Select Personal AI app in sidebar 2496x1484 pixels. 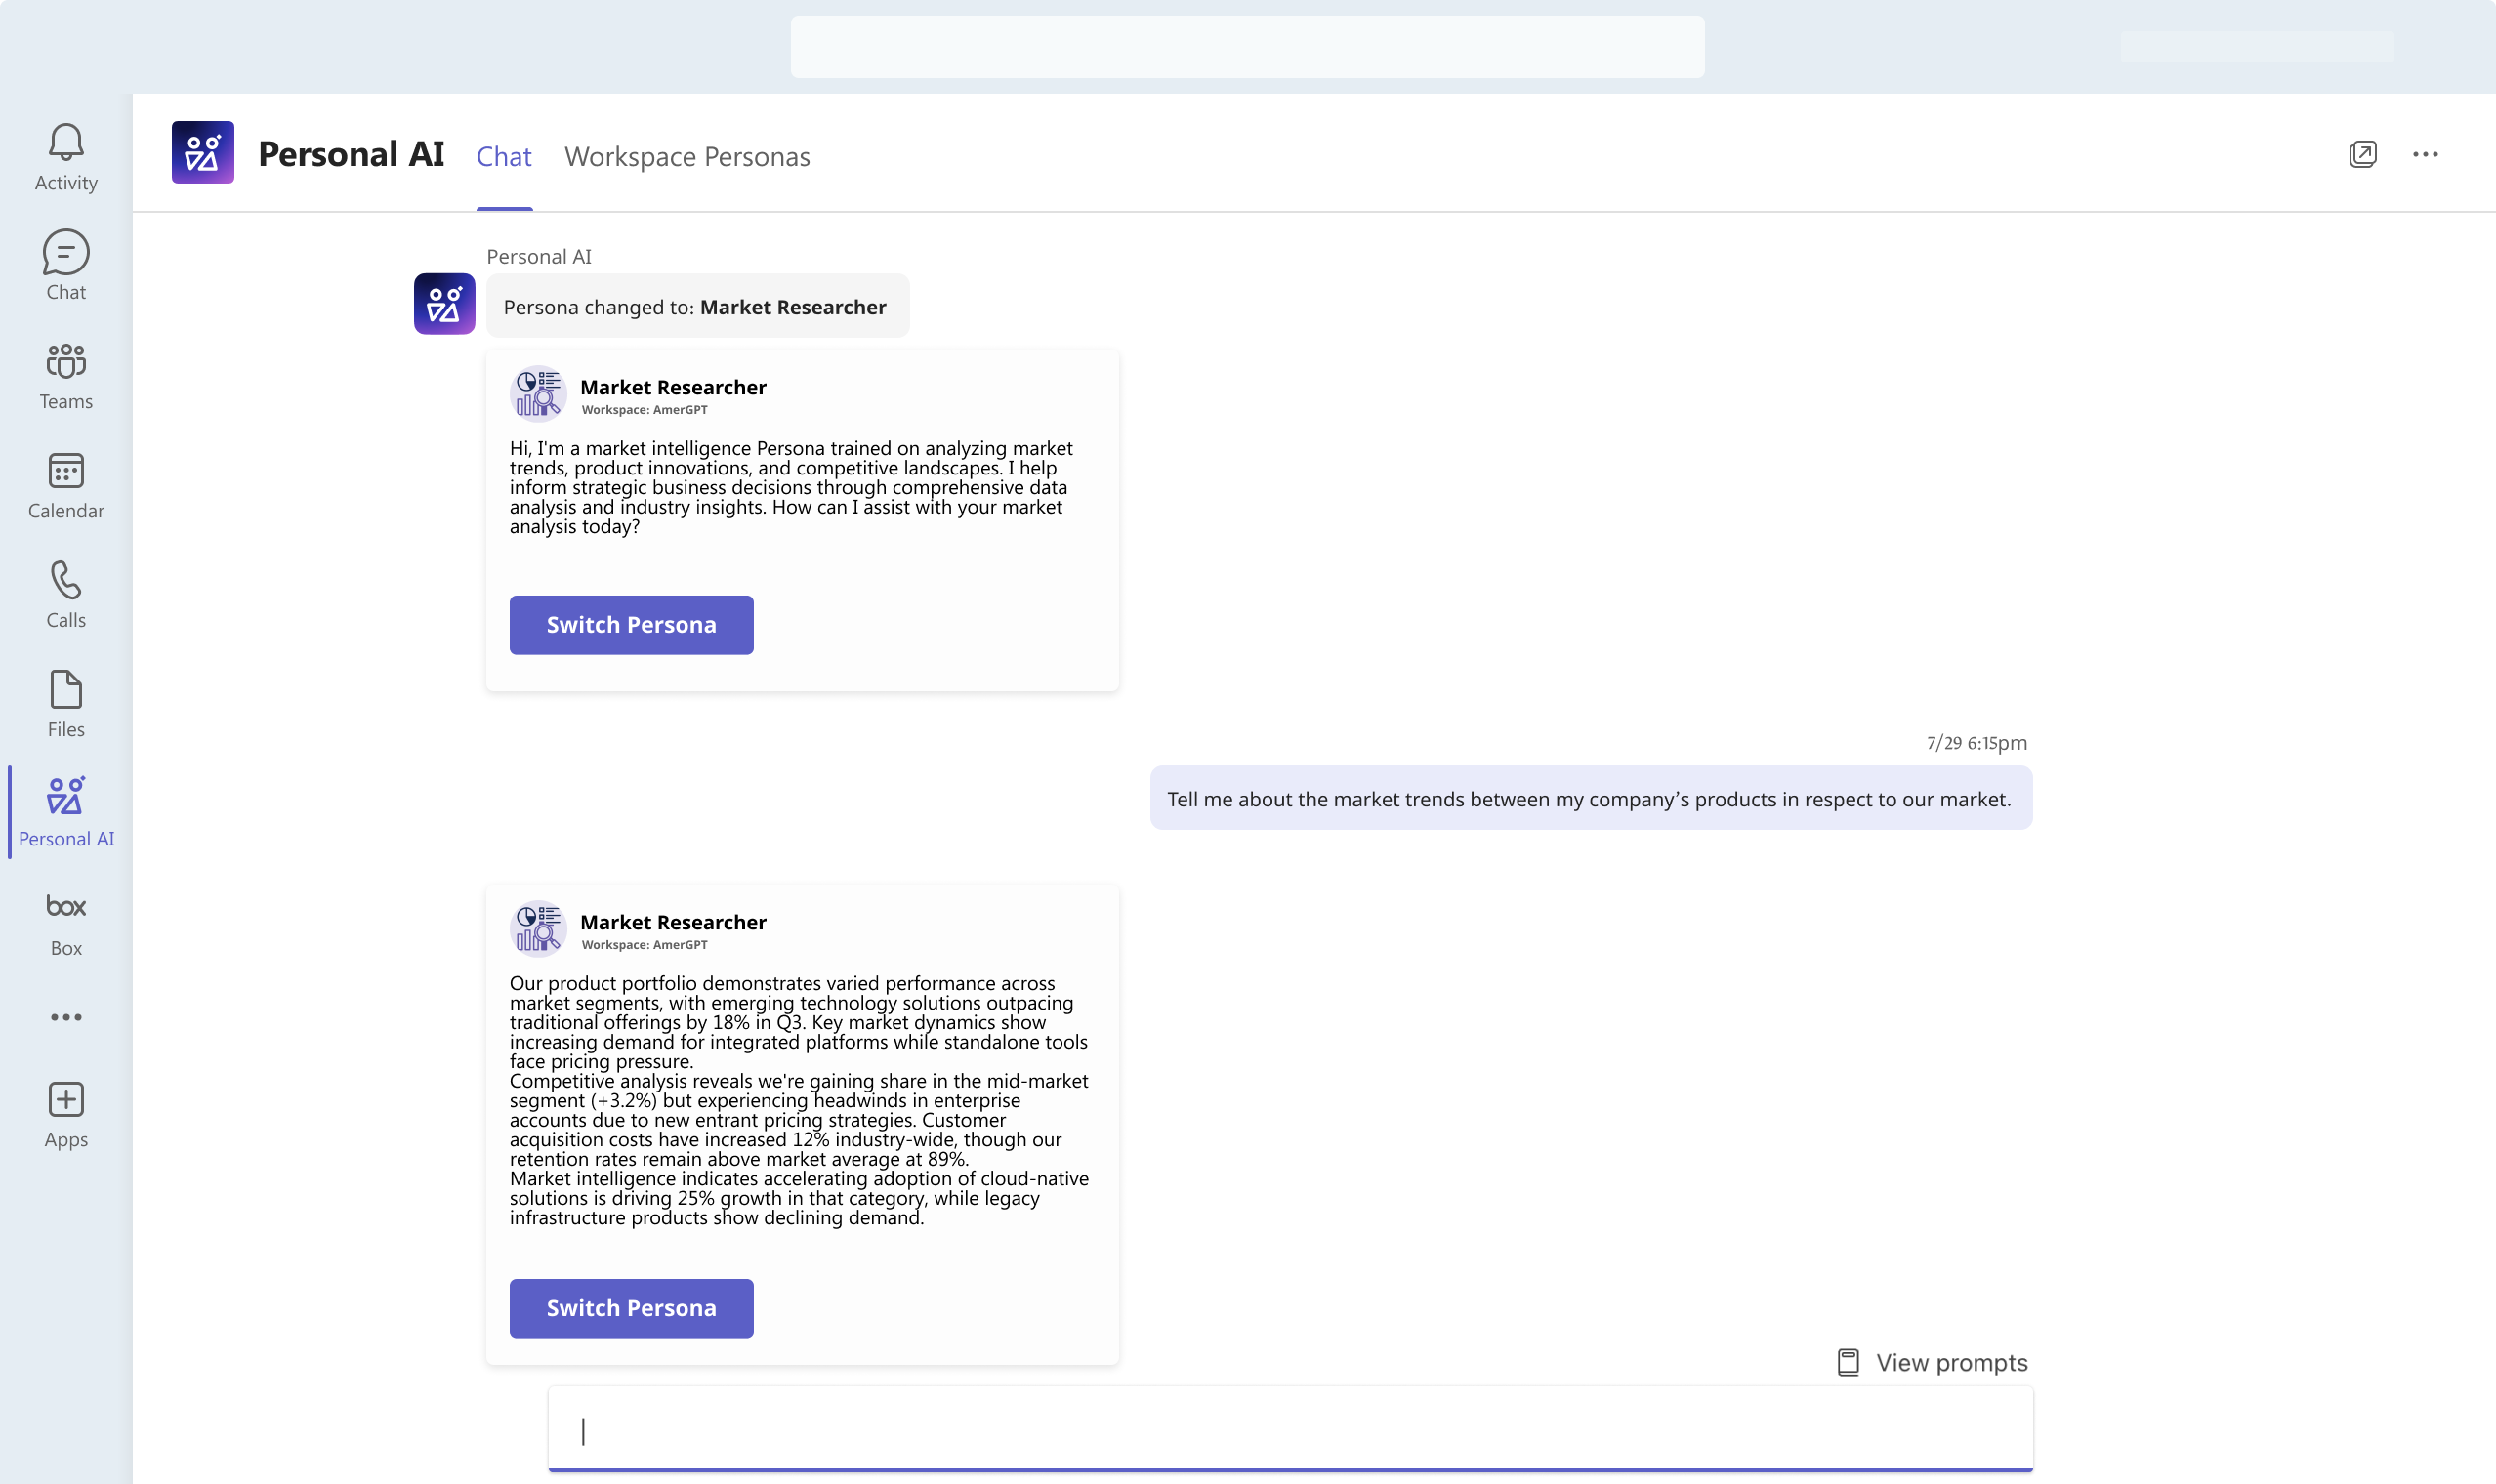tap(66, 813)
